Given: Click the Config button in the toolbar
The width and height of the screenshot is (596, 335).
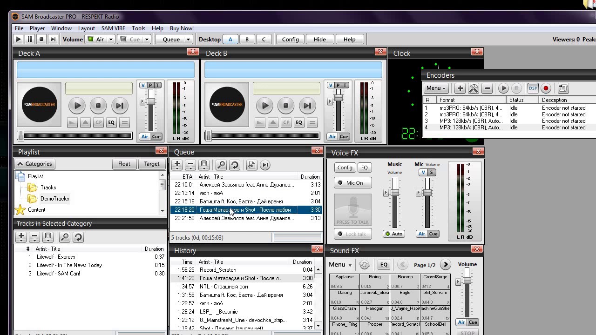Looking at the screenshot, I should [x=291, y=40].
